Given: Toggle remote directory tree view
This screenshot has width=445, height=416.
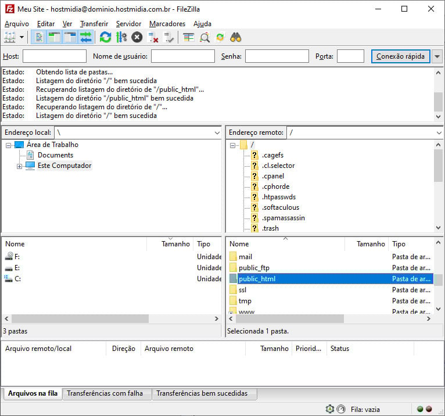Looking at the screenshot, I should click(x=70, y=37).
